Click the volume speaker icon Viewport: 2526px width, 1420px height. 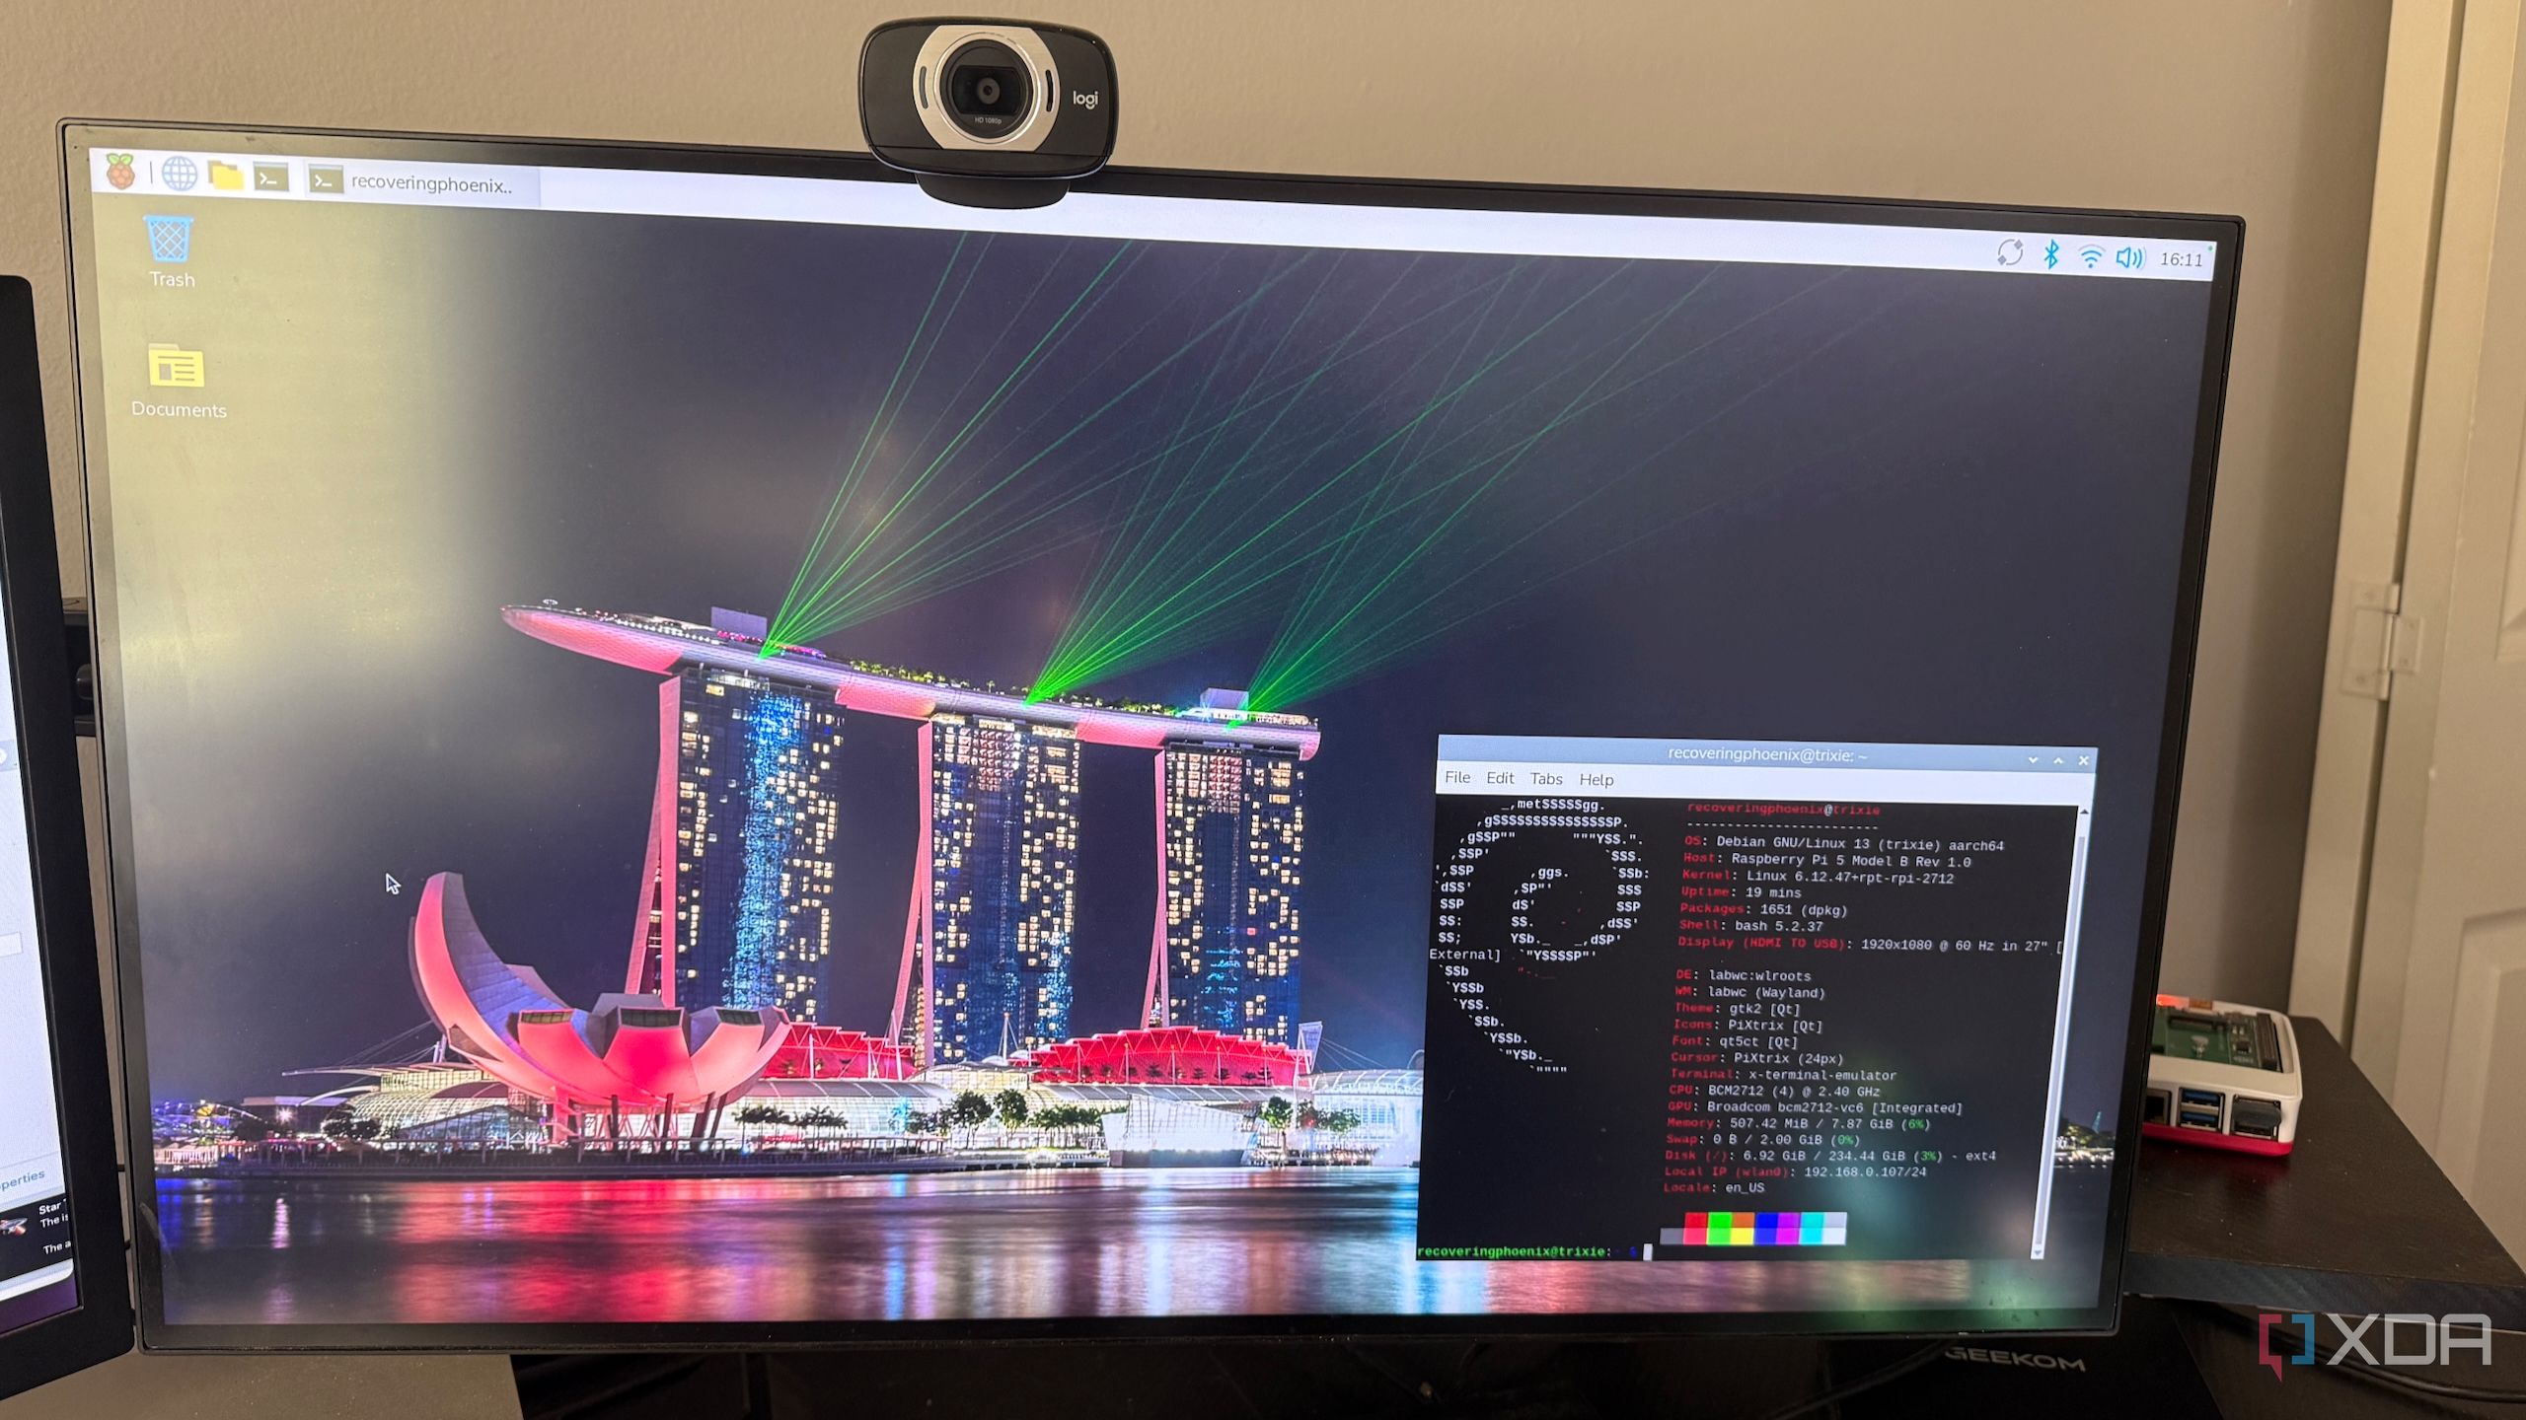point(2129,258)
